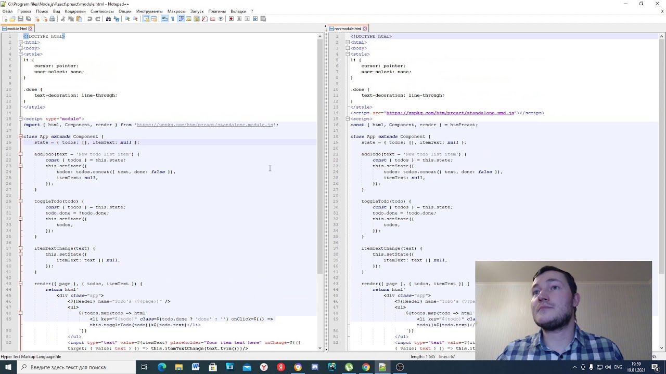Open Find with binoculars icon
This screenshot has width=666, height=374.
coord(108,19)
